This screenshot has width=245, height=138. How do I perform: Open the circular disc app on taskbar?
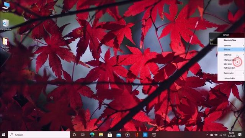pyautogui.click(x=127, y=135)
